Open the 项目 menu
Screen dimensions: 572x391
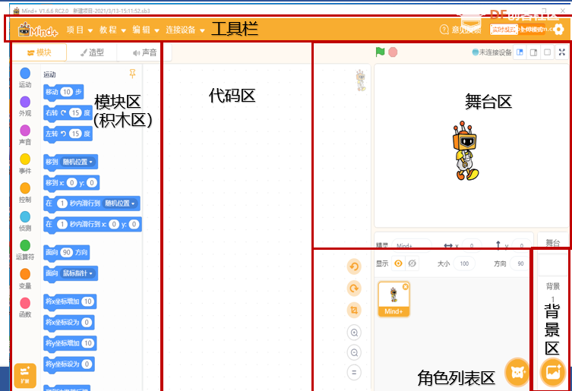point(75,30)
